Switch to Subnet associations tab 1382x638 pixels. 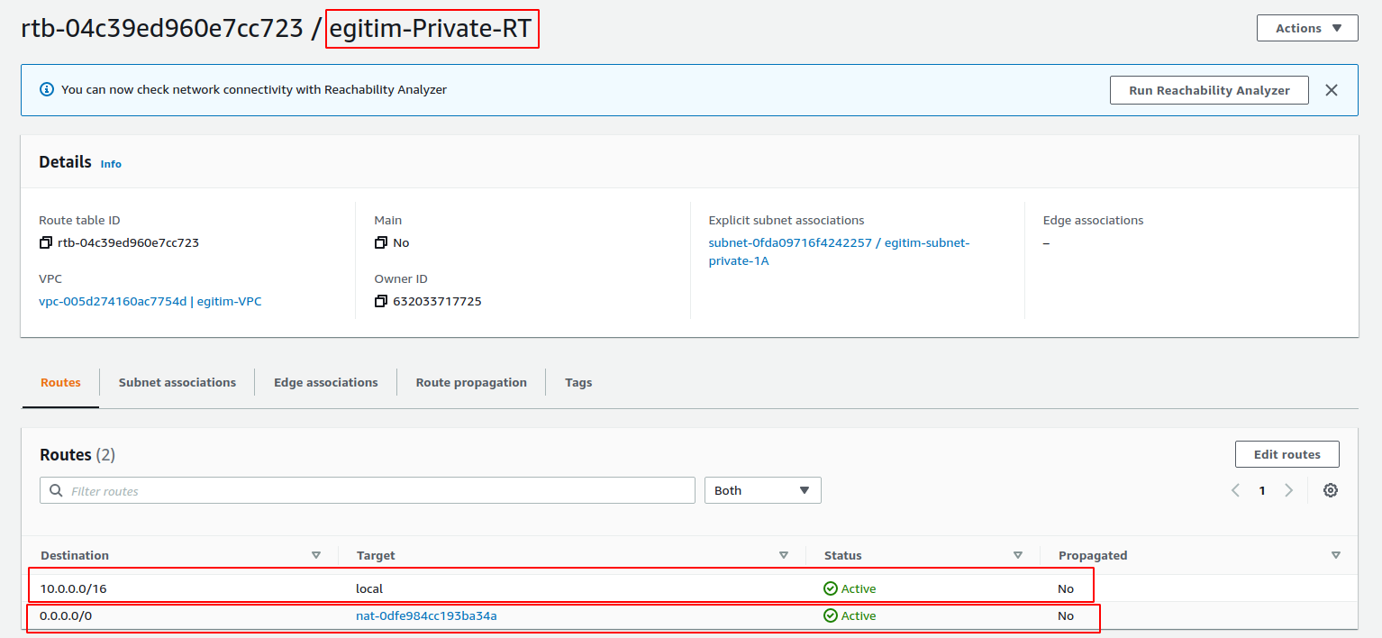(x=177, y=382)
